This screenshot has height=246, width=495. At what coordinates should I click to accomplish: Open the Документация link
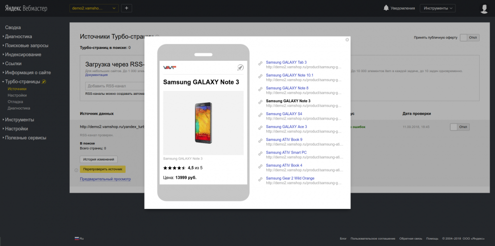[97, 75]
